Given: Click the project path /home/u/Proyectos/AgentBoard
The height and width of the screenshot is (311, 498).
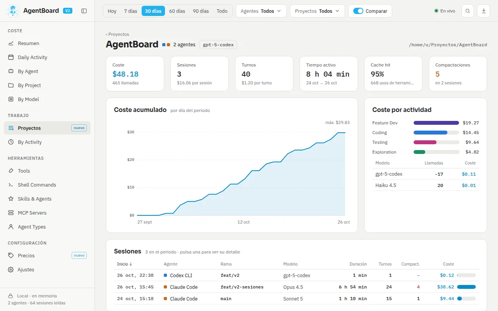Looking at the screenshot, I should coord(448,45).
